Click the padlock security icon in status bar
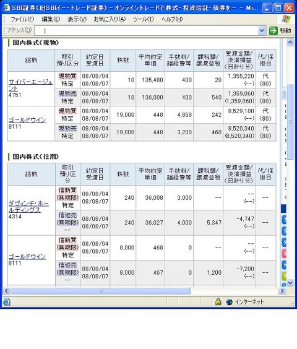The image size is (297, 349). coord(218,302)
